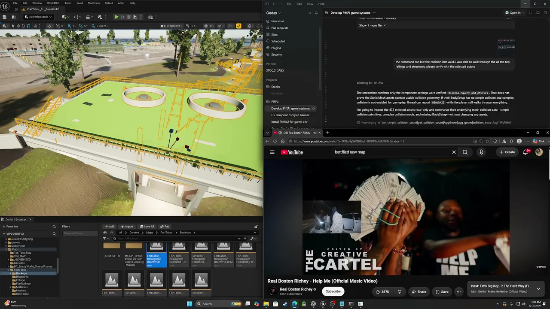This screenshot has width=550, height=309.
Task: Open the 'Open in' dropdown in Codex
Action: click(515, 13)
